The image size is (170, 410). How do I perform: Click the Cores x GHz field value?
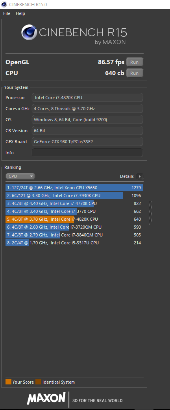pyautogui.click(x=87, y=109)
